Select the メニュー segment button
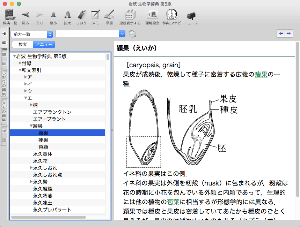The image size is (300, 227). [x=44, y=44]
